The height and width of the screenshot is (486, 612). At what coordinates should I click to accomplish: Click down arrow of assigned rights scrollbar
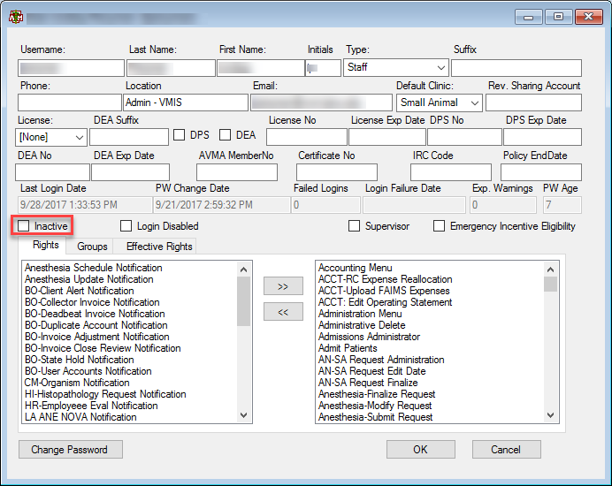pos(550,415)
